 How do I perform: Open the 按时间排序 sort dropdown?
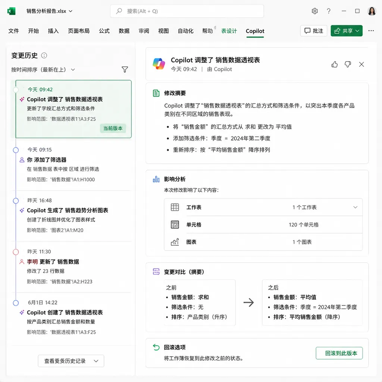(43, 70)
